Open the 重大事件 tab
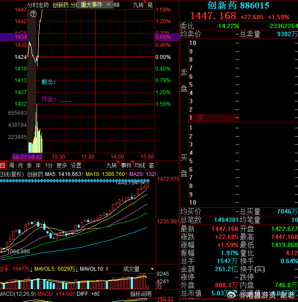This screenshot has width=298, height=302. pos(91,4)
